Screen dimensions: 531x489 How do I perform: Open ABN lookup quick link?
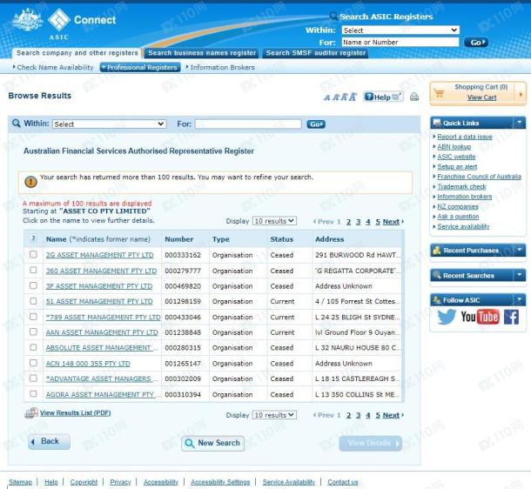coord(454,146)
